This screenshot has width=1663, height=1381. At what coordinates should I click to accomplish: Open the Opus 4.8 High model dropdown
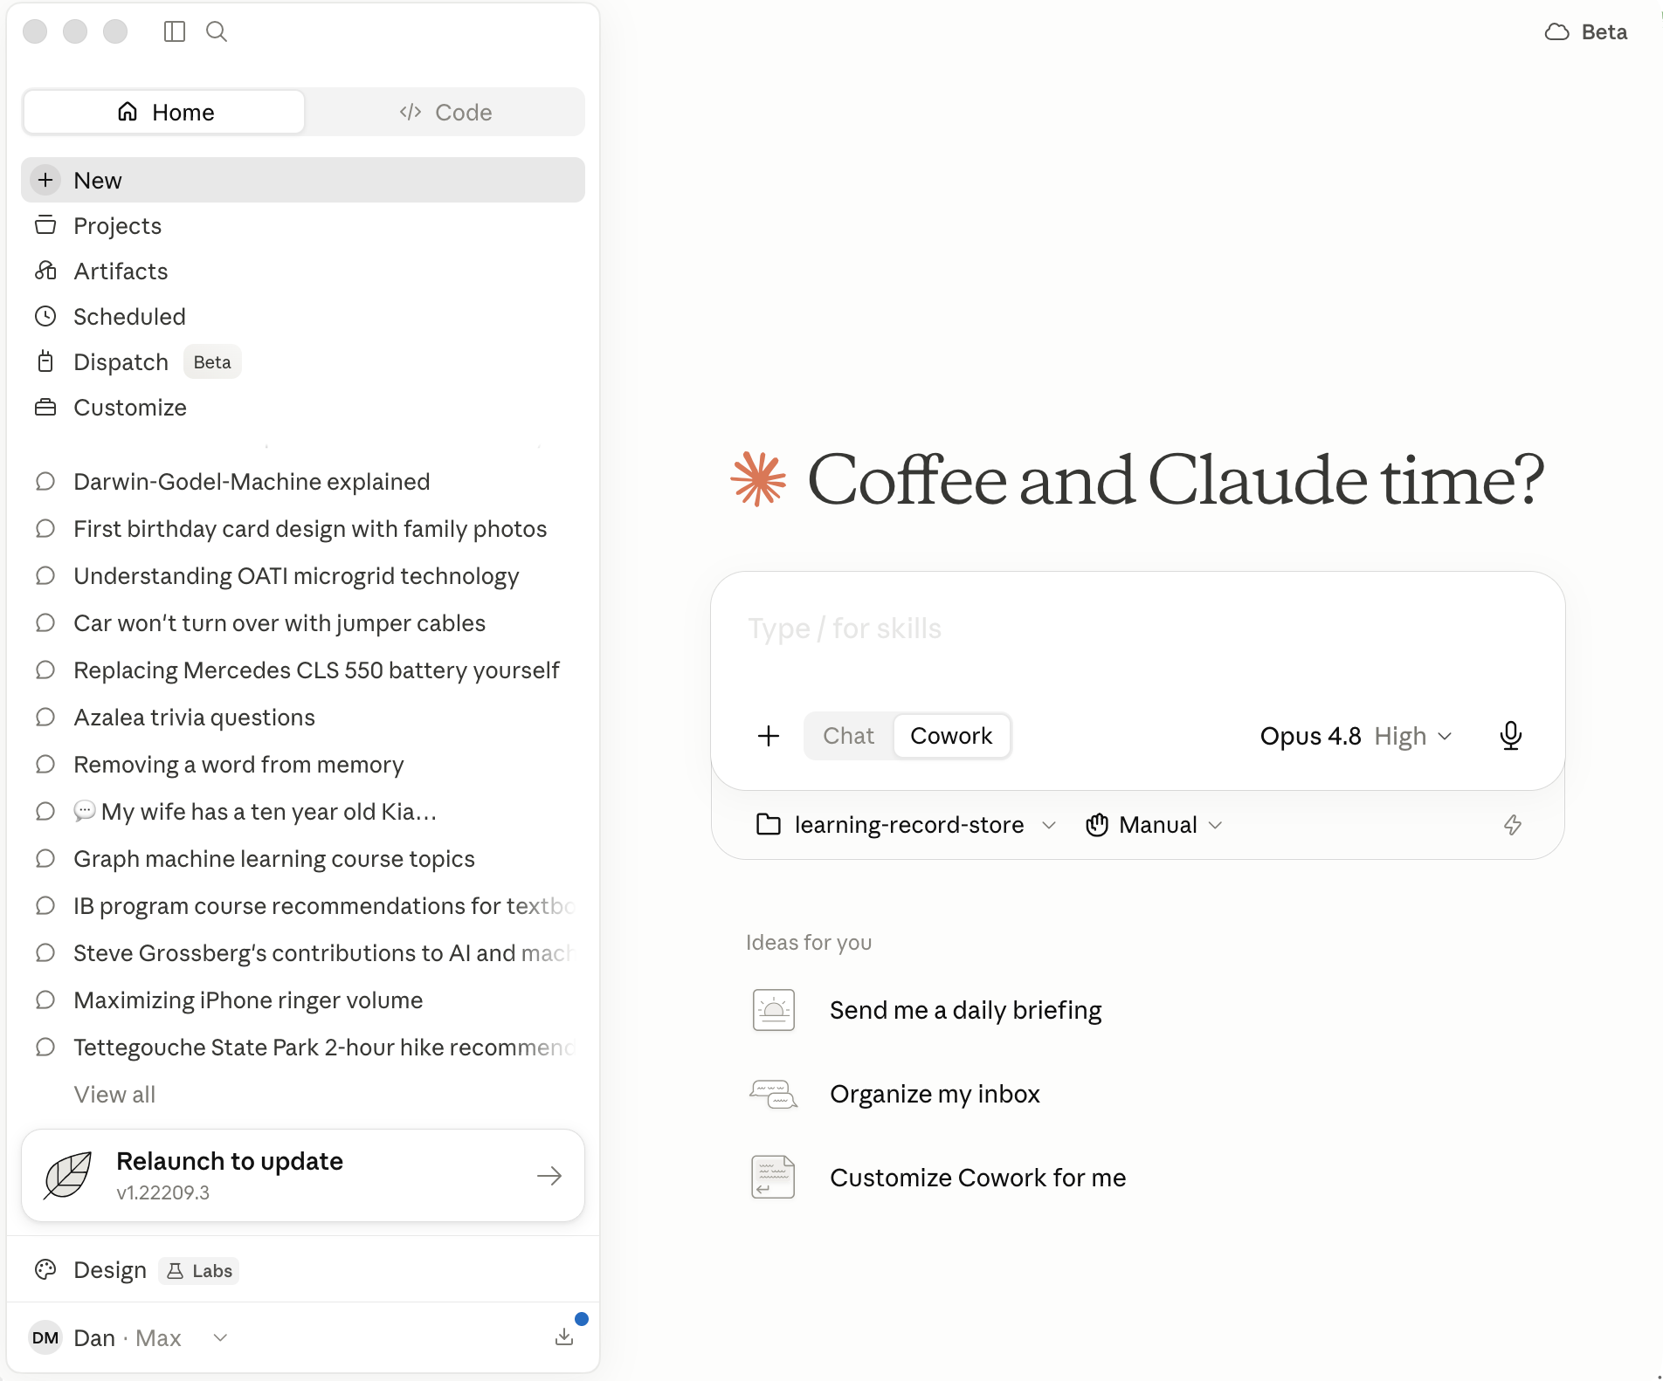click(x=1356, y=736)
